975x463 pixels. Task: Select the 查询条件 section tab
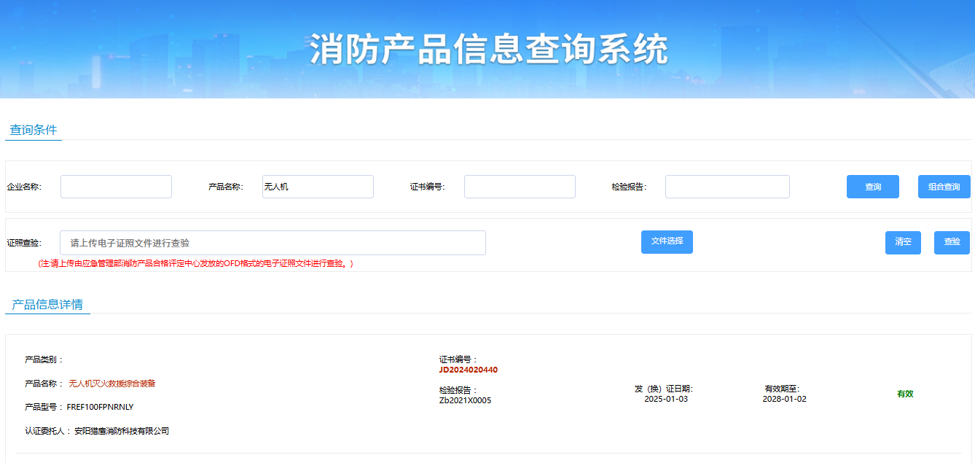coord(34,131)
